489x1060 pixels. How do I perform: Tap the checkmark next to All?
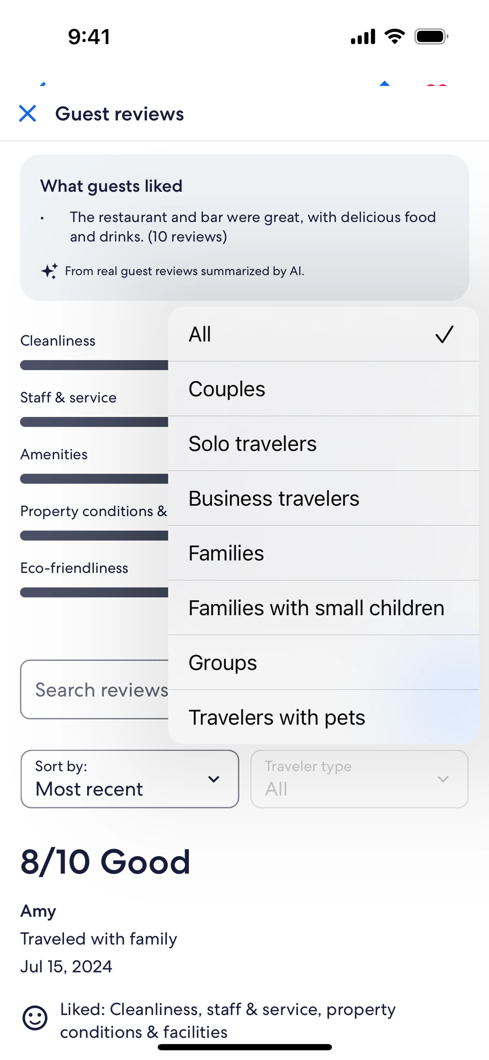pos(444,334)
